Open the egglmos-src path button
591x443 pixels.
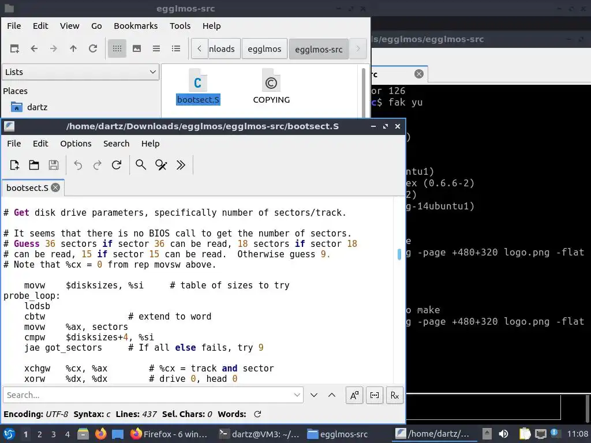click(x=319, y=49)
